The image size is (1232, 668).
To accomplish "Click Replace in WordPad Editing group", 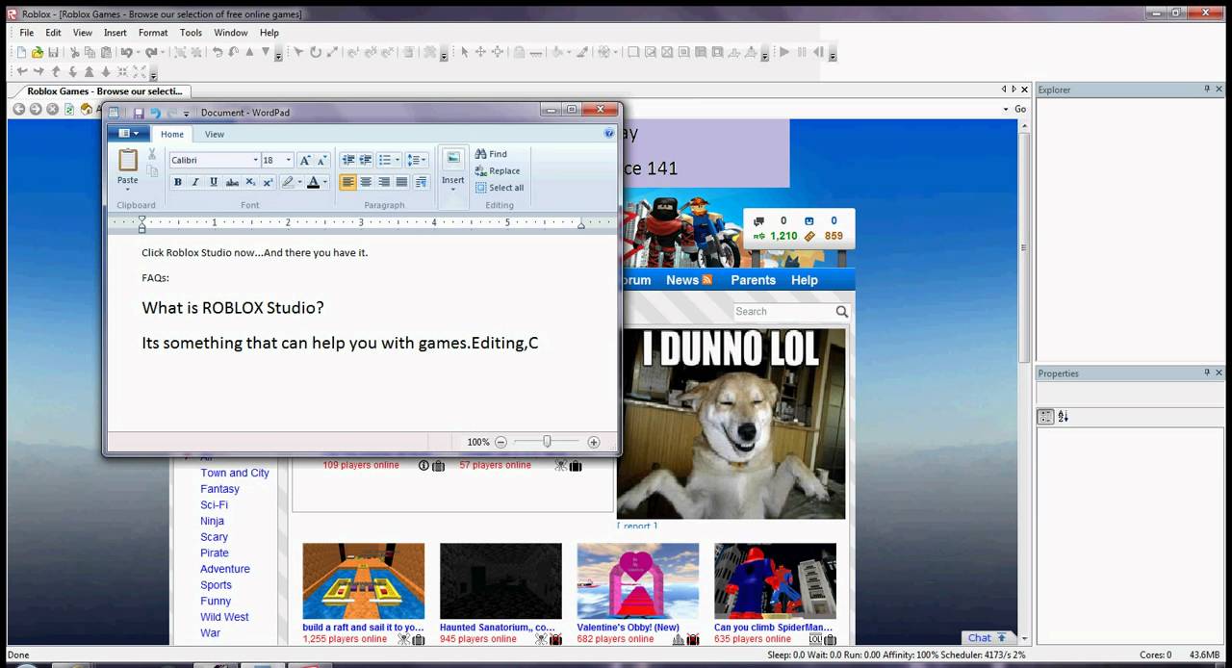I will click(x=498, y=170).
